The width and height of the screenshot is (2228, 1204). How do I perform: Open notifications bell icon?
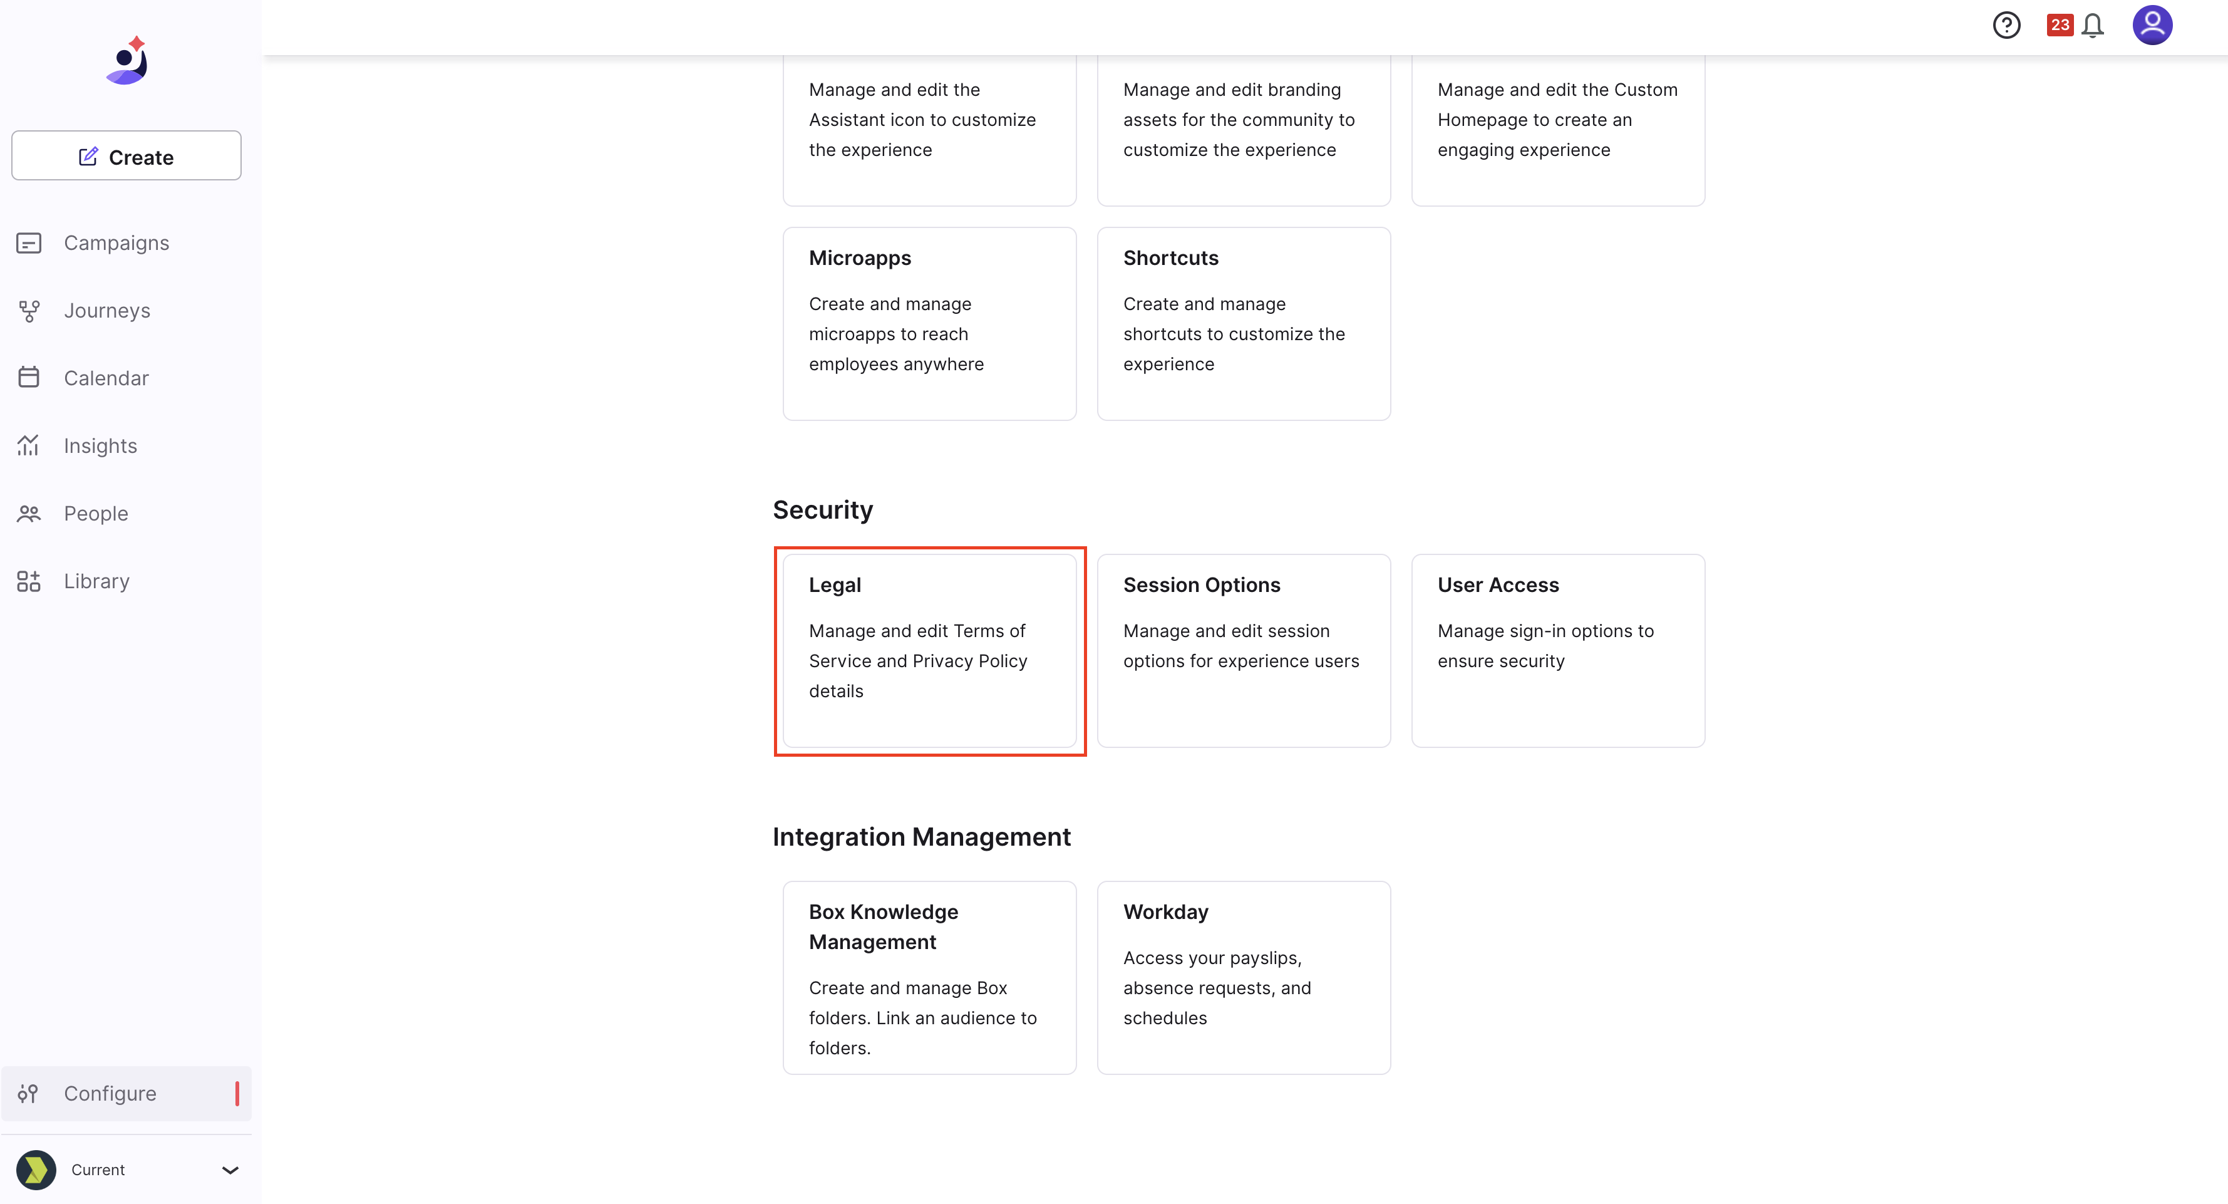(2092, 26)
